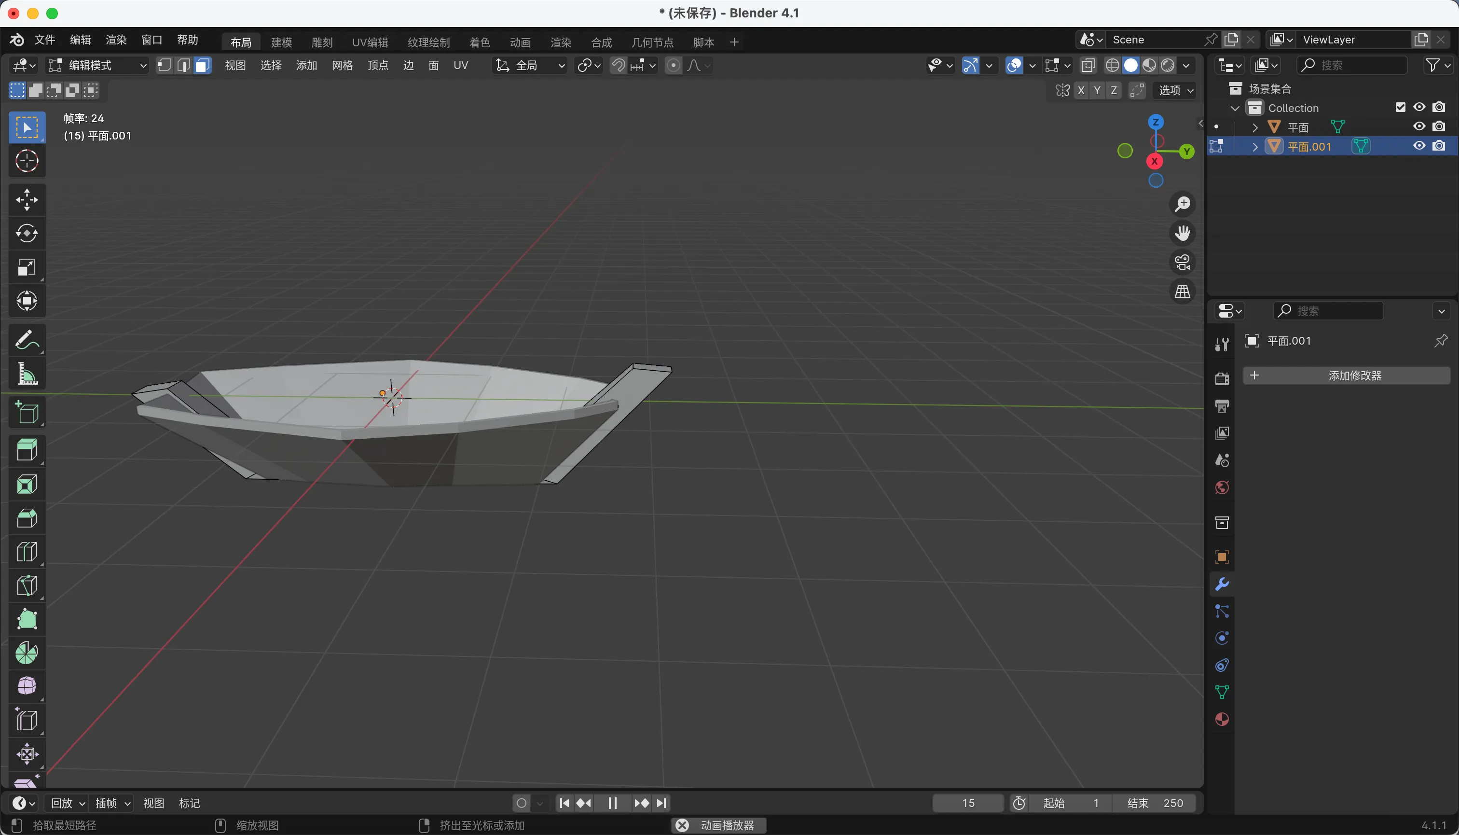This screenshot has height=835, width=1459.
Task: Switch to UV编辑 workspace tab
Action: point(370,42)
